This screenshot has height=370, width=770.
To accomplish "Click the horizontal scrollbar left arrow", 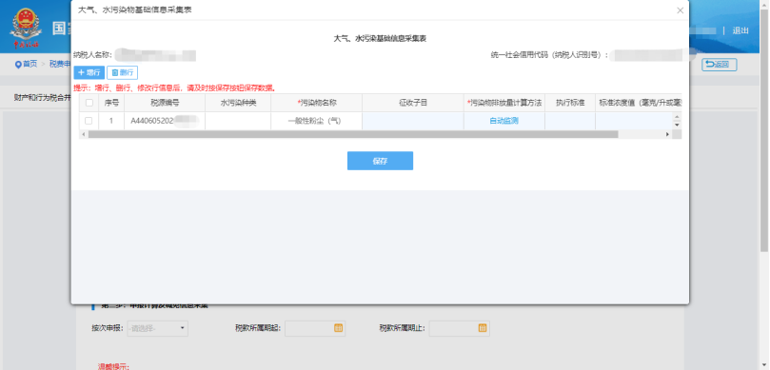I will pos(83,134).
